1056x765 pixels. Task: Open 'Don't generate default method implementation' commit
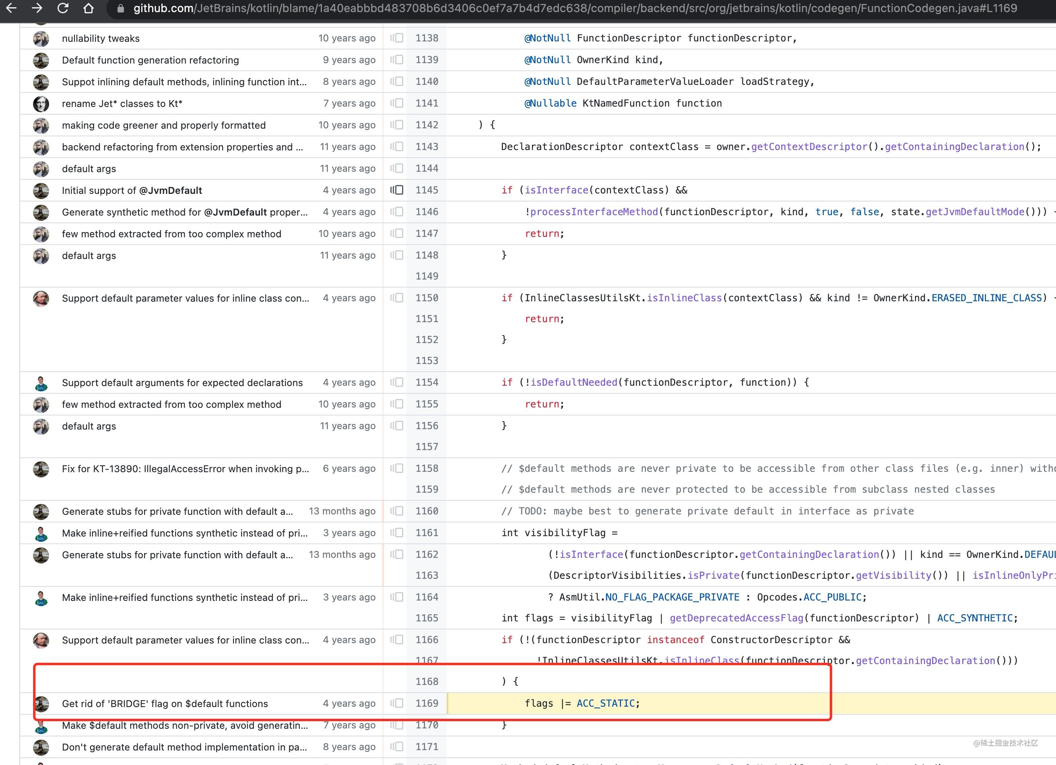point(184,747)
